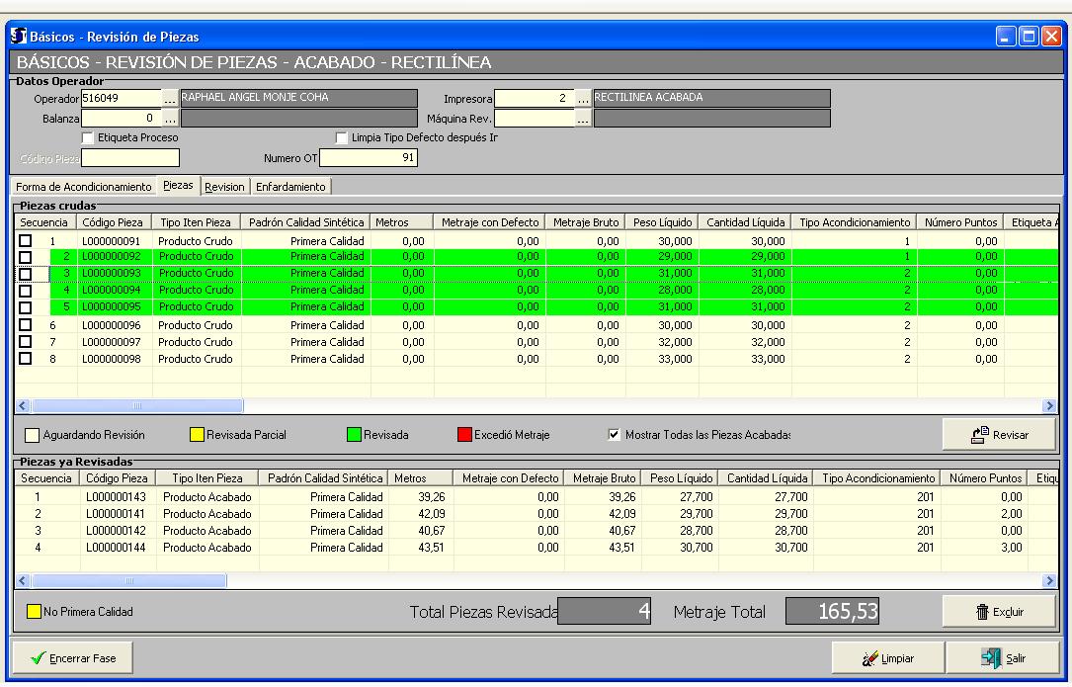This screenshot has width=1072, height=687.
Task: Click the application icon in title bar
Action: point(18,37)
